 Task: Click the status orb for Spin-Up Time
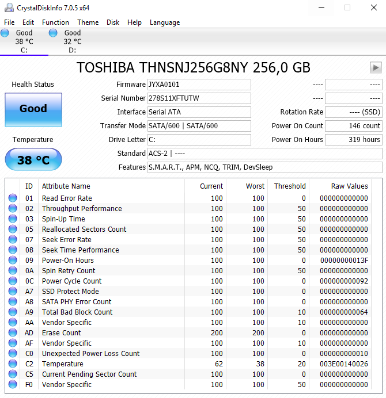pyautogui.click(x=13, y=219)
